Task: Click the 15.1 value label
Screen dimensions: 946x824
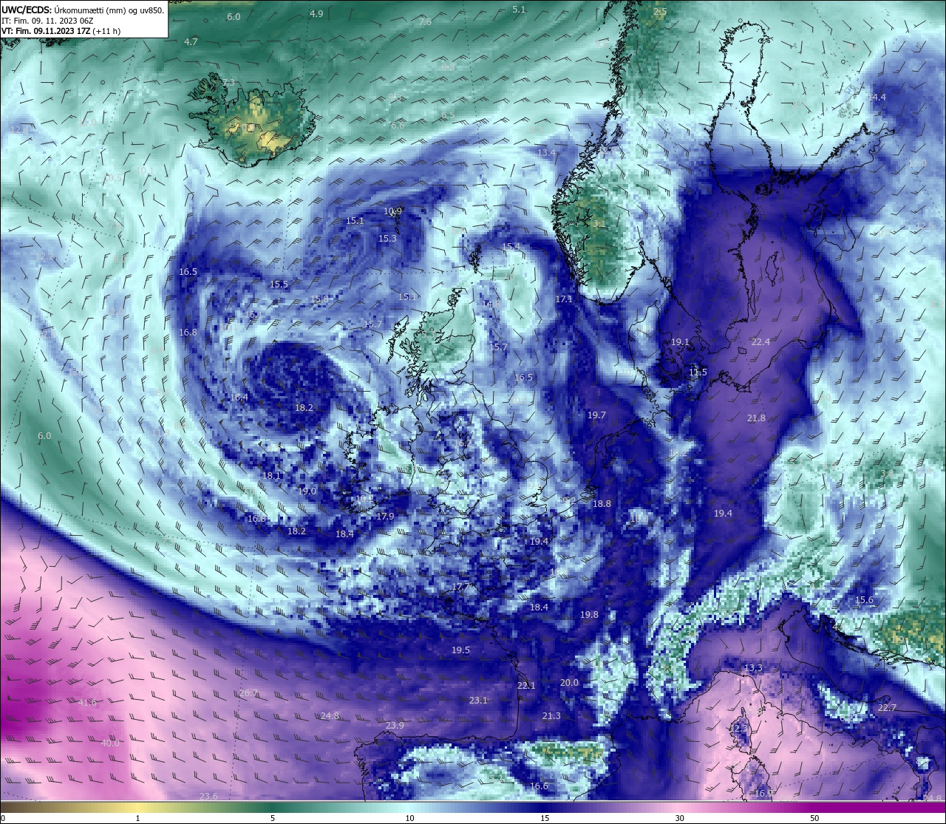Action: pyautogui.click(x=355, y=221)
